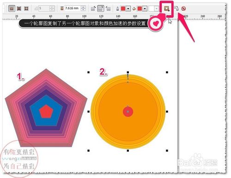Viewport: 231px width, 178px height.
Task: Click the contour offset icon beside 7.616 mm
Action: 62,8
